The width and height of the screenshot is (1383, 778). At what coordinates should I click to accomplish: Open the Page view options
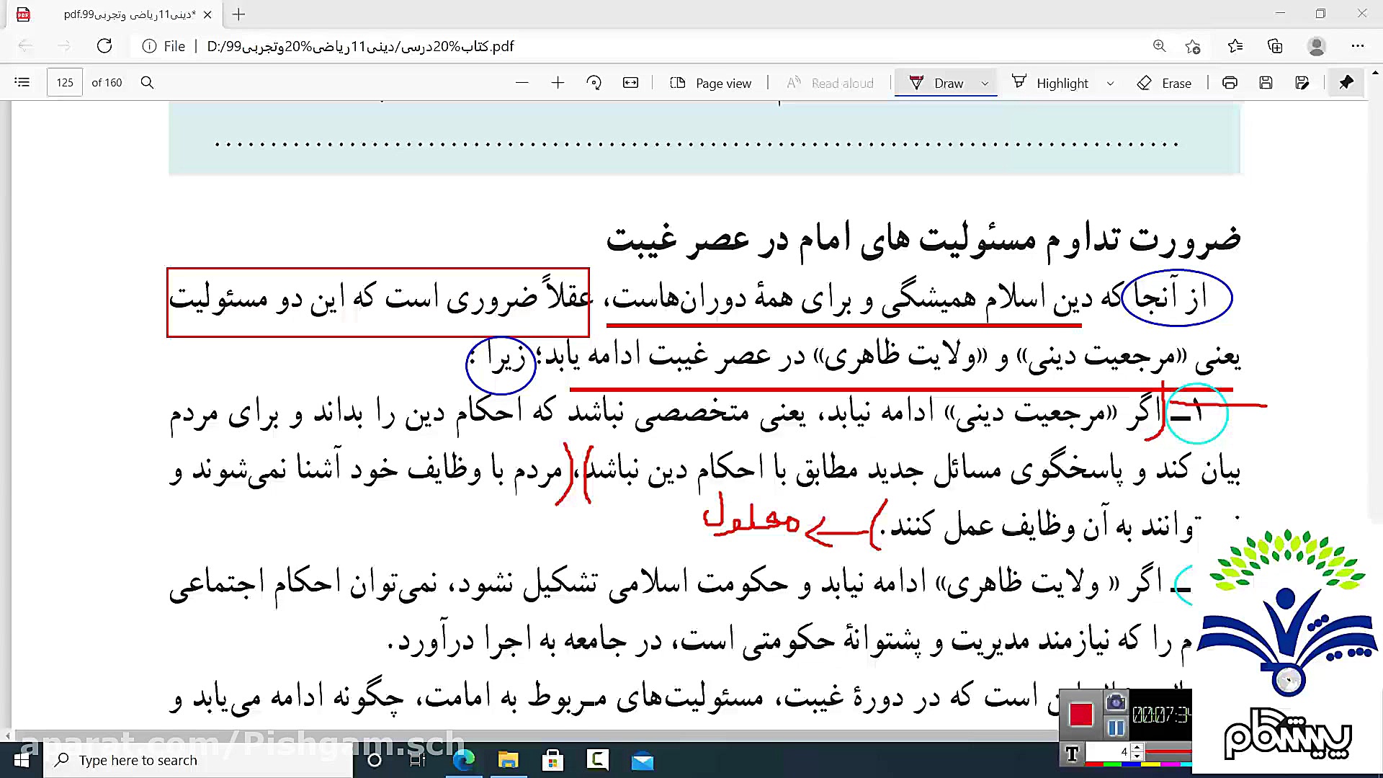coord(712,82)
